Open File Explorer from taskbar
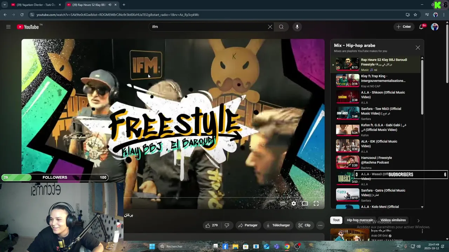 tap(235, 246)
